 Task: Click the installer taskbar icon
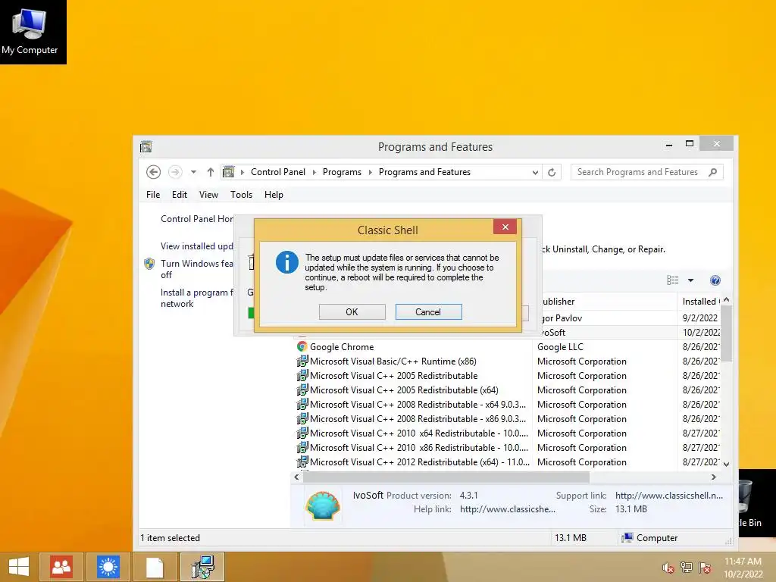tap(202, 567)
